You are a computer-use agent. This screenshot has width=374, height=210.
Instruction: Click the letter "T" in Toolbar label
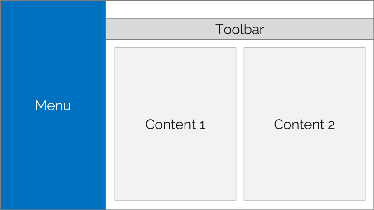(x=219, y=29)
